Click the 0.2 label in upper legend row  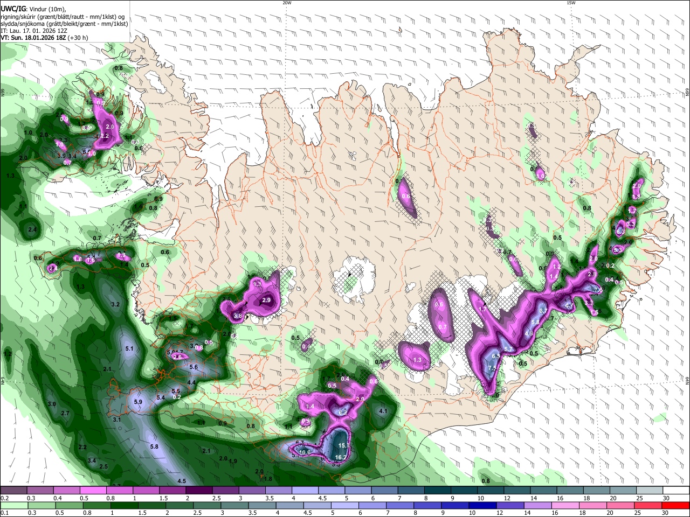tap(4, 498)
